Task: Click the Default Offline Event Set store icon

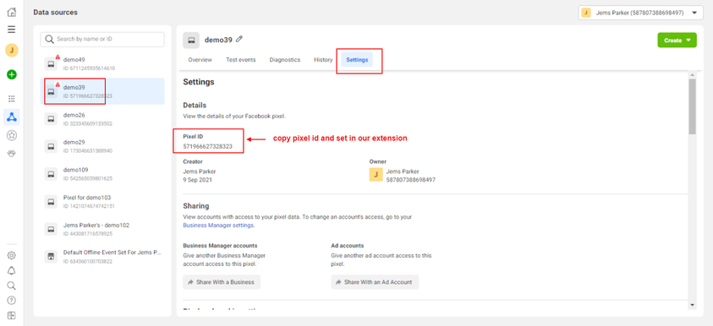Action: point(52,257)
